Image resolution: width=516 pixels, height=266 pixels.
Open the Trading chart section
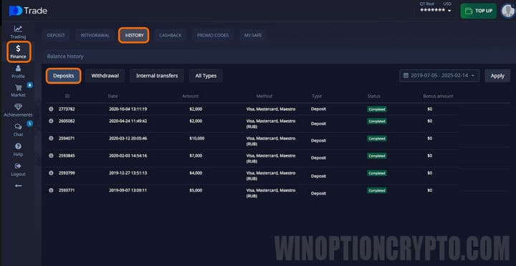(x=18, y=32)
